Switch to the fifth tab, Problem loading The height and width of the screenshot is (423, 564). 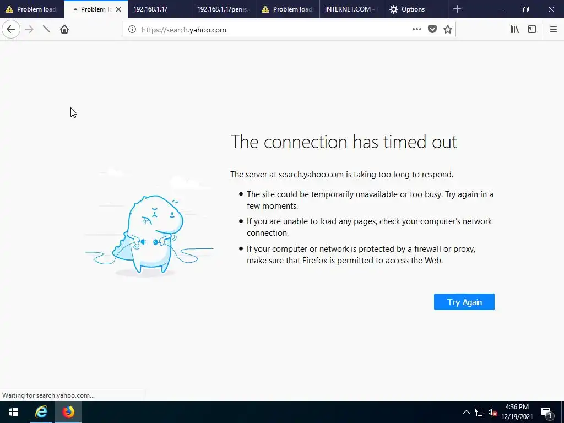pyautogui.click(x=288, y=9)
